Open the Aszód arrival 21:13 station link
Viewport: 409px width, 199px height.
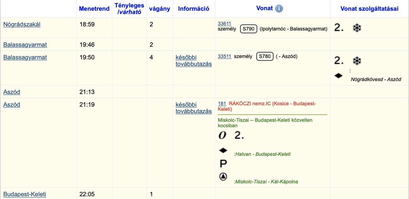pos(12,92)
